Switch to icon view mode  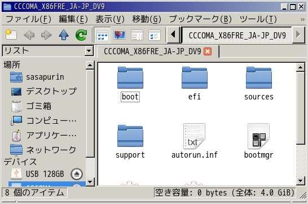[x=102, y=36]
